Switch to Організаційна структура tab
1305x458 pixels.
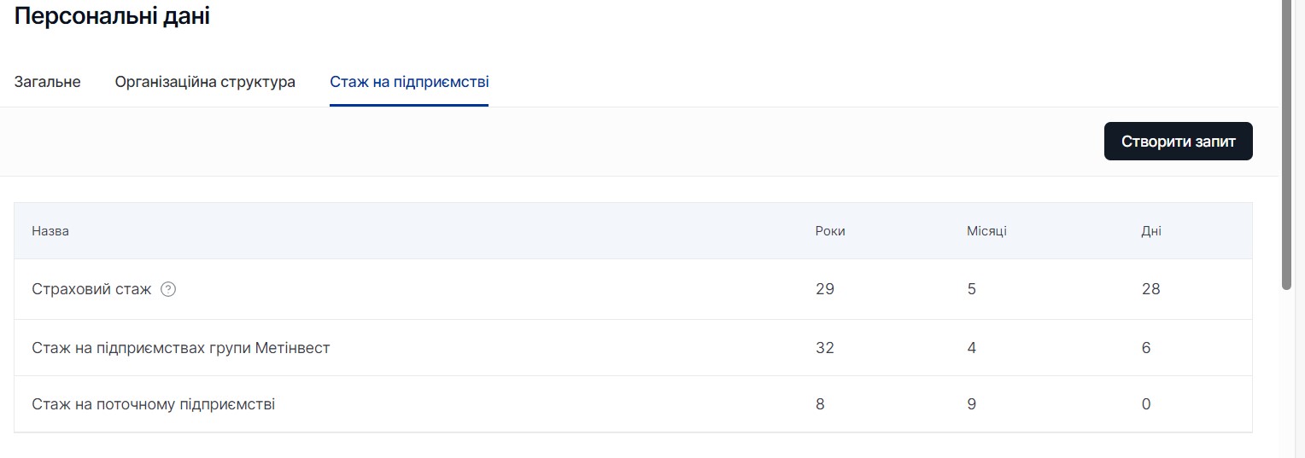pyautogui.click(x=205, y=82)
